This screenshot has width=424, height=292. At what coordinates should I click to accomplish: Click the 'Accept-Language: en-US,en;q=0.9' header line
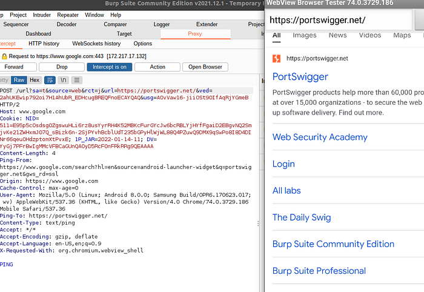[x=50, y=244]
